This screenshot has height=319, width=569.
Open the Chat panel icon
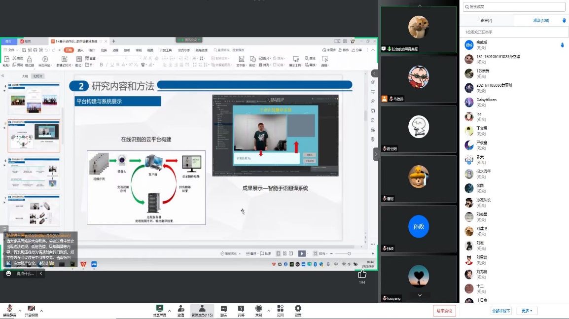(x=224, y=310)
